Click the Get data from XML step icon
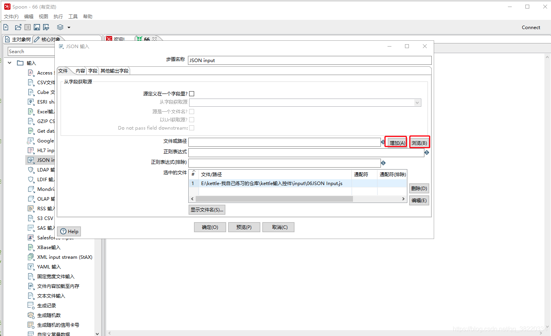This screenshot has width=551, height=336. tap(31, 131)
